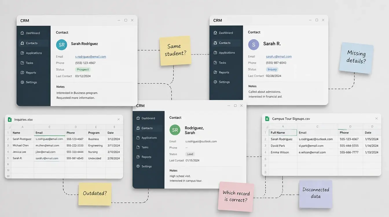Select the j.lee@email.com cell in Inquiries.xlsx
This screenshot has width=389, height=217.
pos(49,152)
